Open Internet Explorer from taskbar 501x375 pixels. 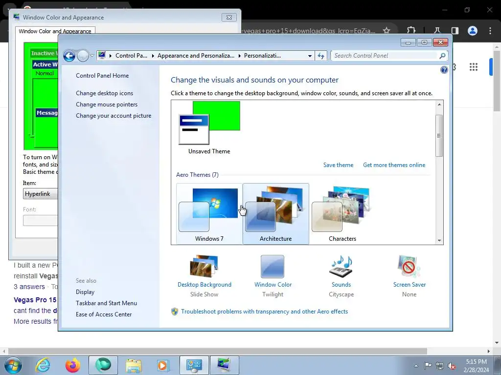(43, 365)
